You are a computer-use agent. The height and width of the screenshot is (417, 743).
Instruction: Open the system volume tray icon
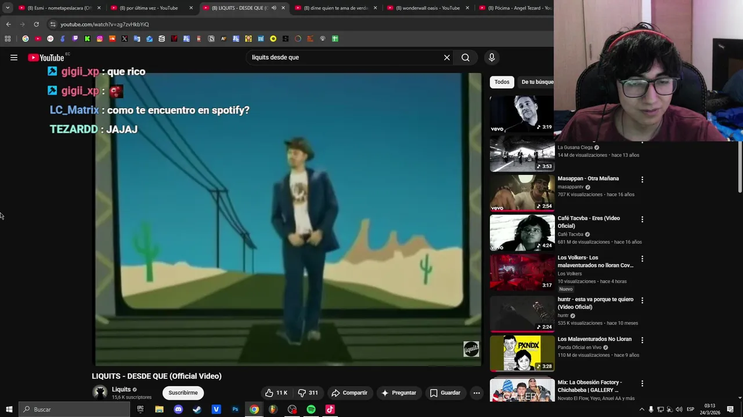[x=679, y=409]
